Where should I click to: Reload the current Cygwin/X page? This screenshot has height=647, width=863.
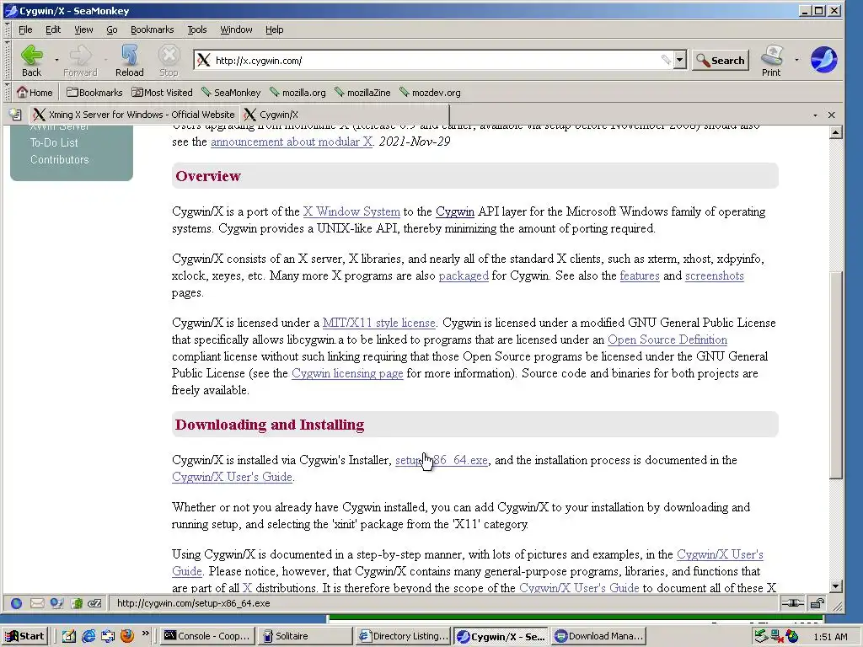tap(129, 60)
